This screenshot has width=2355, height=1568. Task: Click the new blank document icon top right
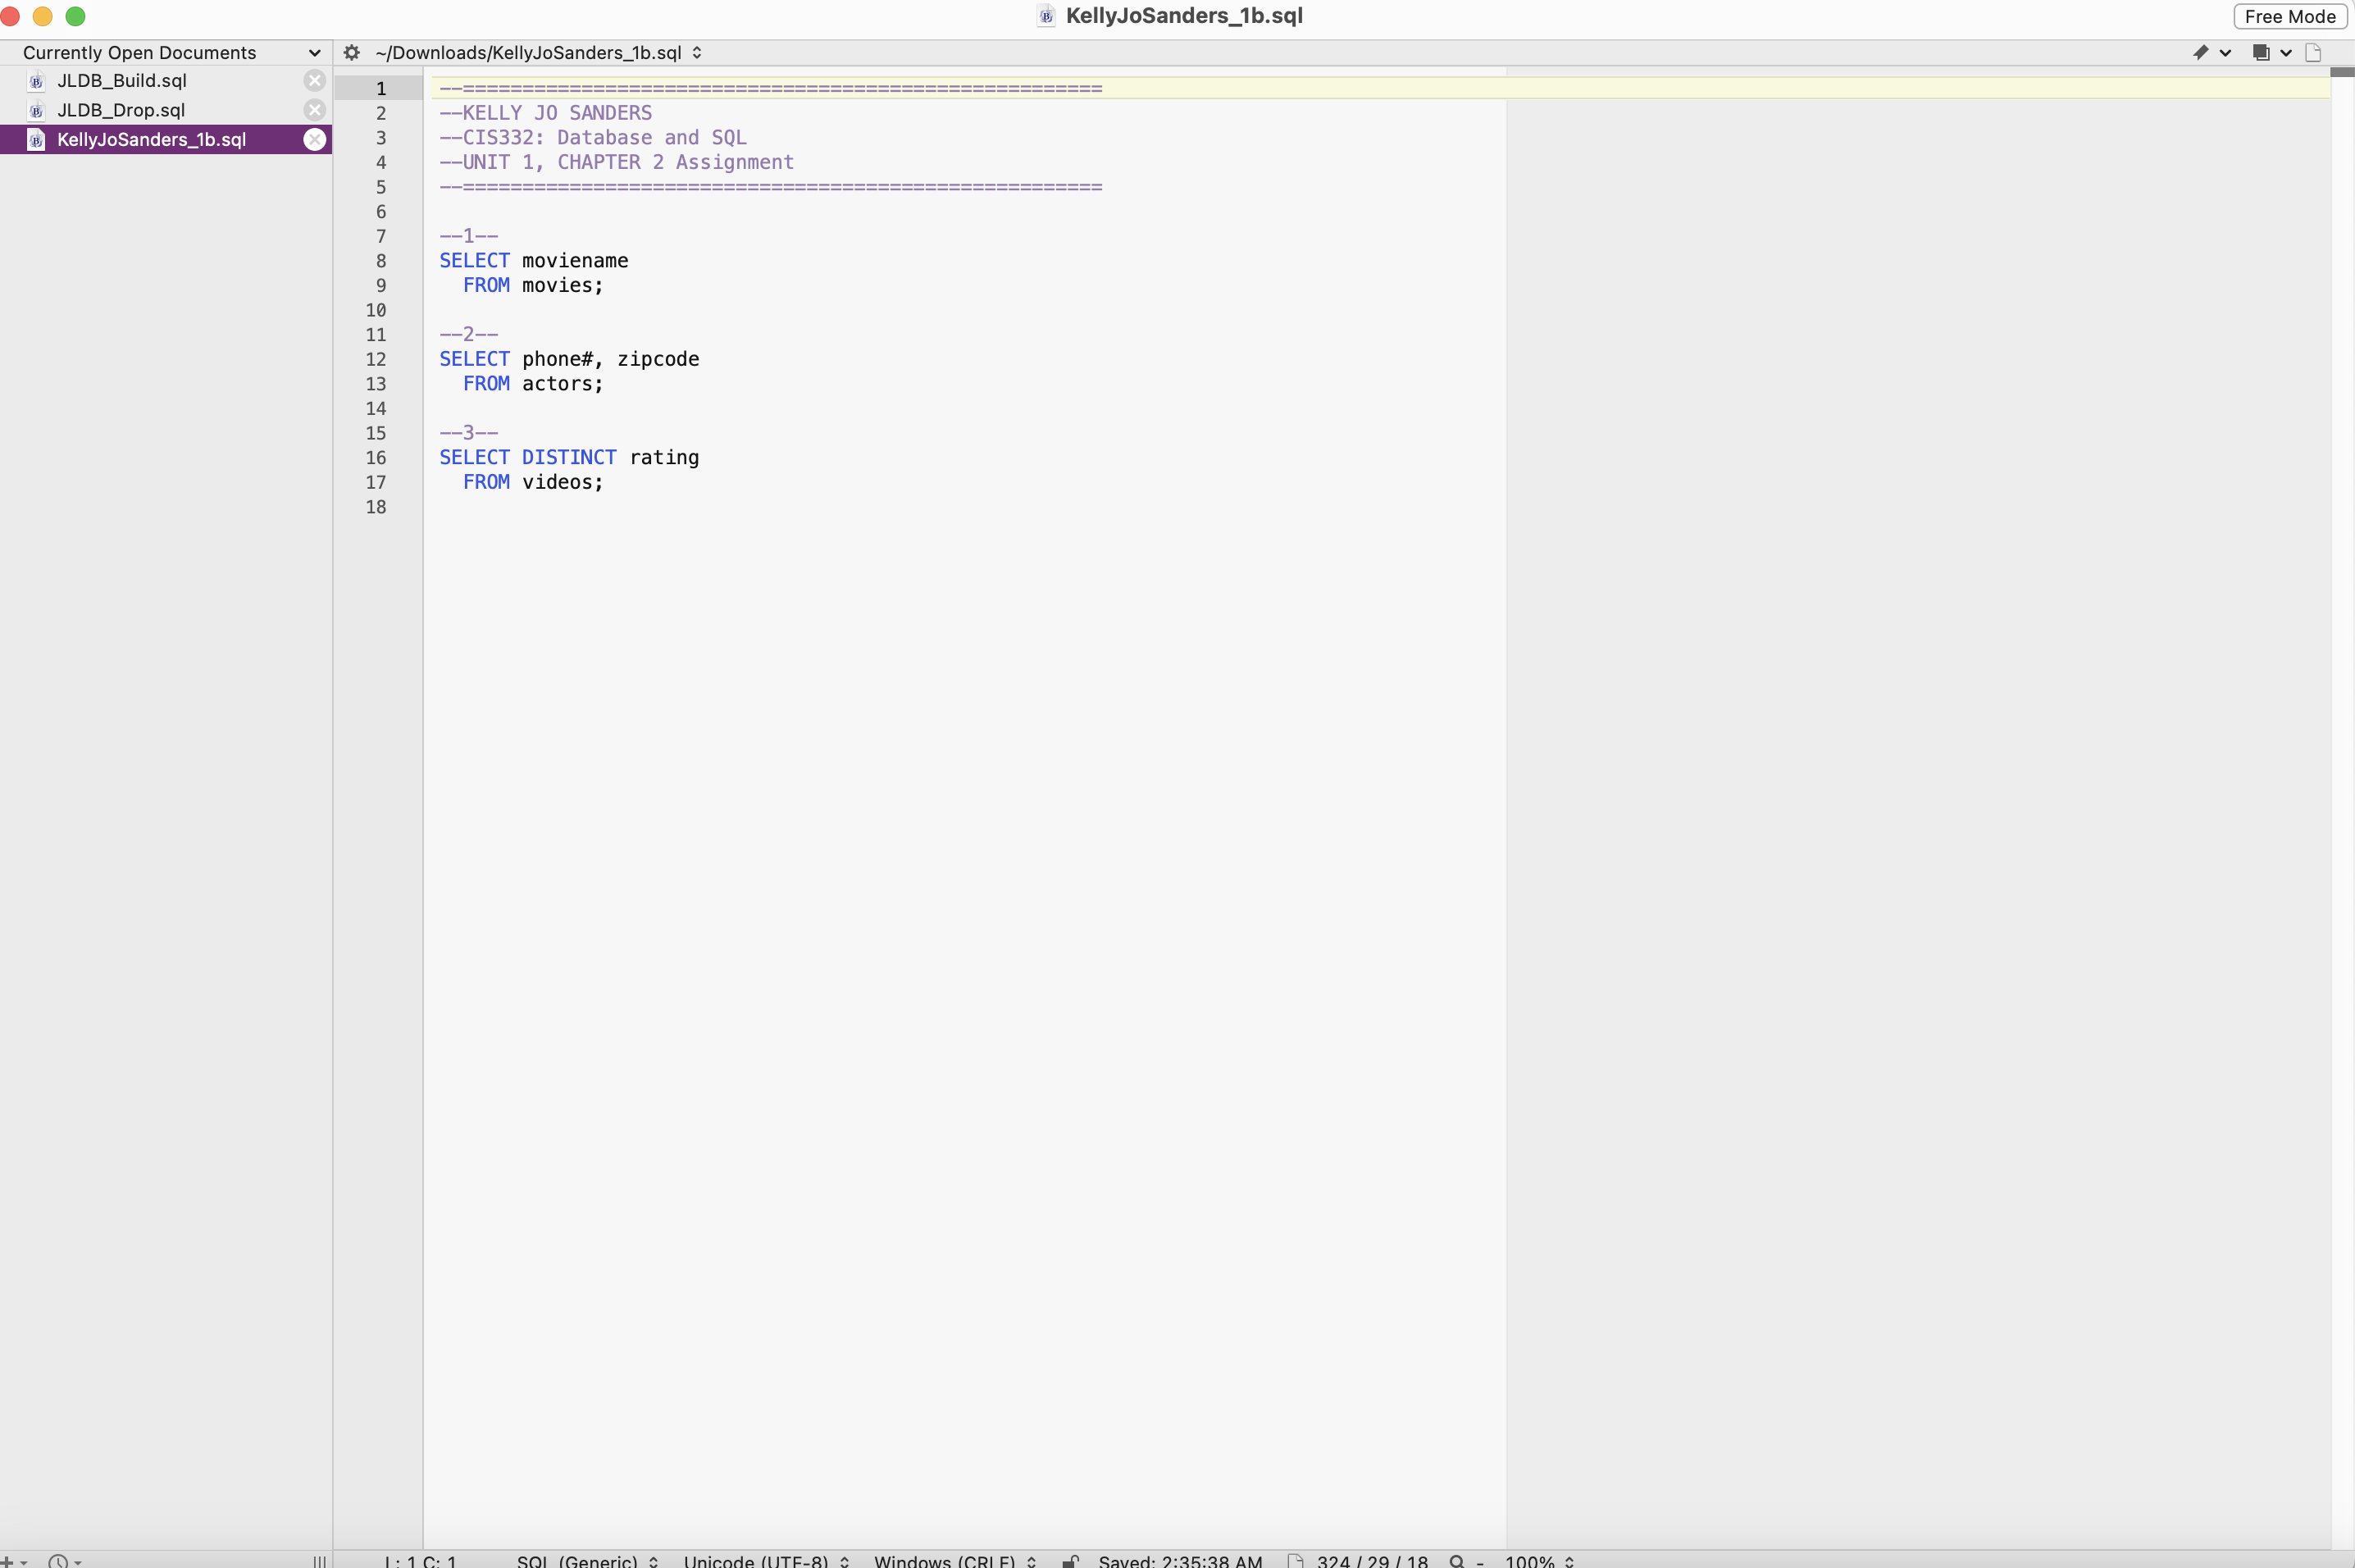pos(2312,52)
